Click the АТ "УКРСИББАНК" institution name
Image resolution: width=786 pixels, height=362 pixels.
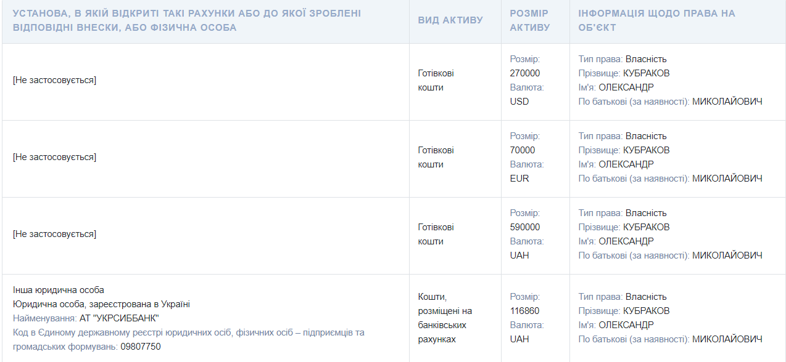click(119, 318)
